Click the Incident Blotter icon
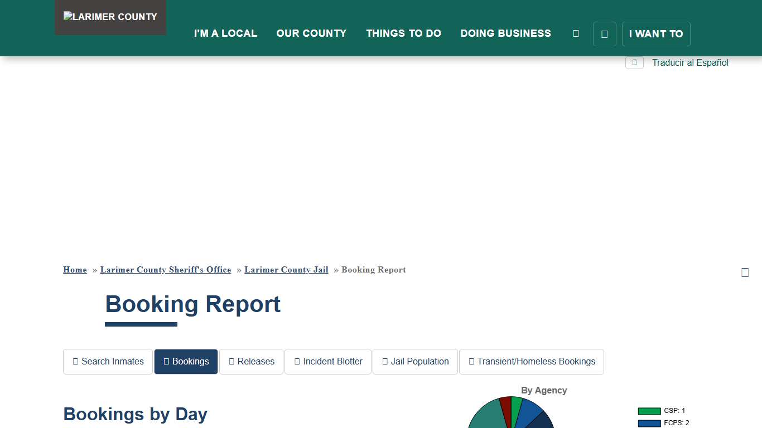Image resolution: width=762 pixels, height=428 pixels. [x=297, y=361]
